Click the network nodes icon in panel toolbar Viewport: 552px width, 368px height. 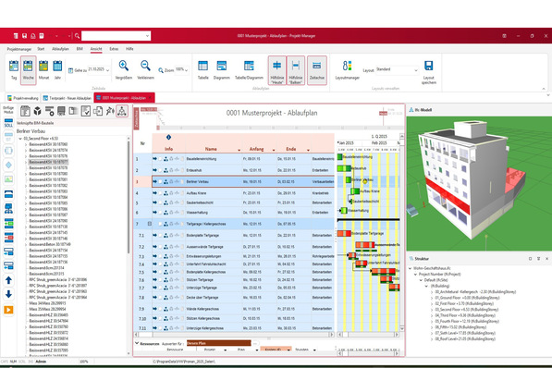click(x=122, y=111)
